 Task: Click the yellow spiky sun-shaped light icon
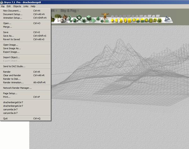[134, 20]
